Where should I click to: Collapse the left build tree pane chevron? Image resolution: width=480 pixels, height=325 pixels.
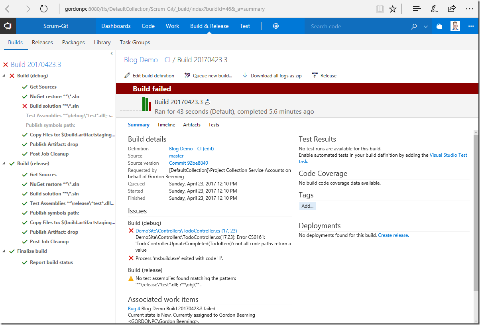click(x=112, y=53)
